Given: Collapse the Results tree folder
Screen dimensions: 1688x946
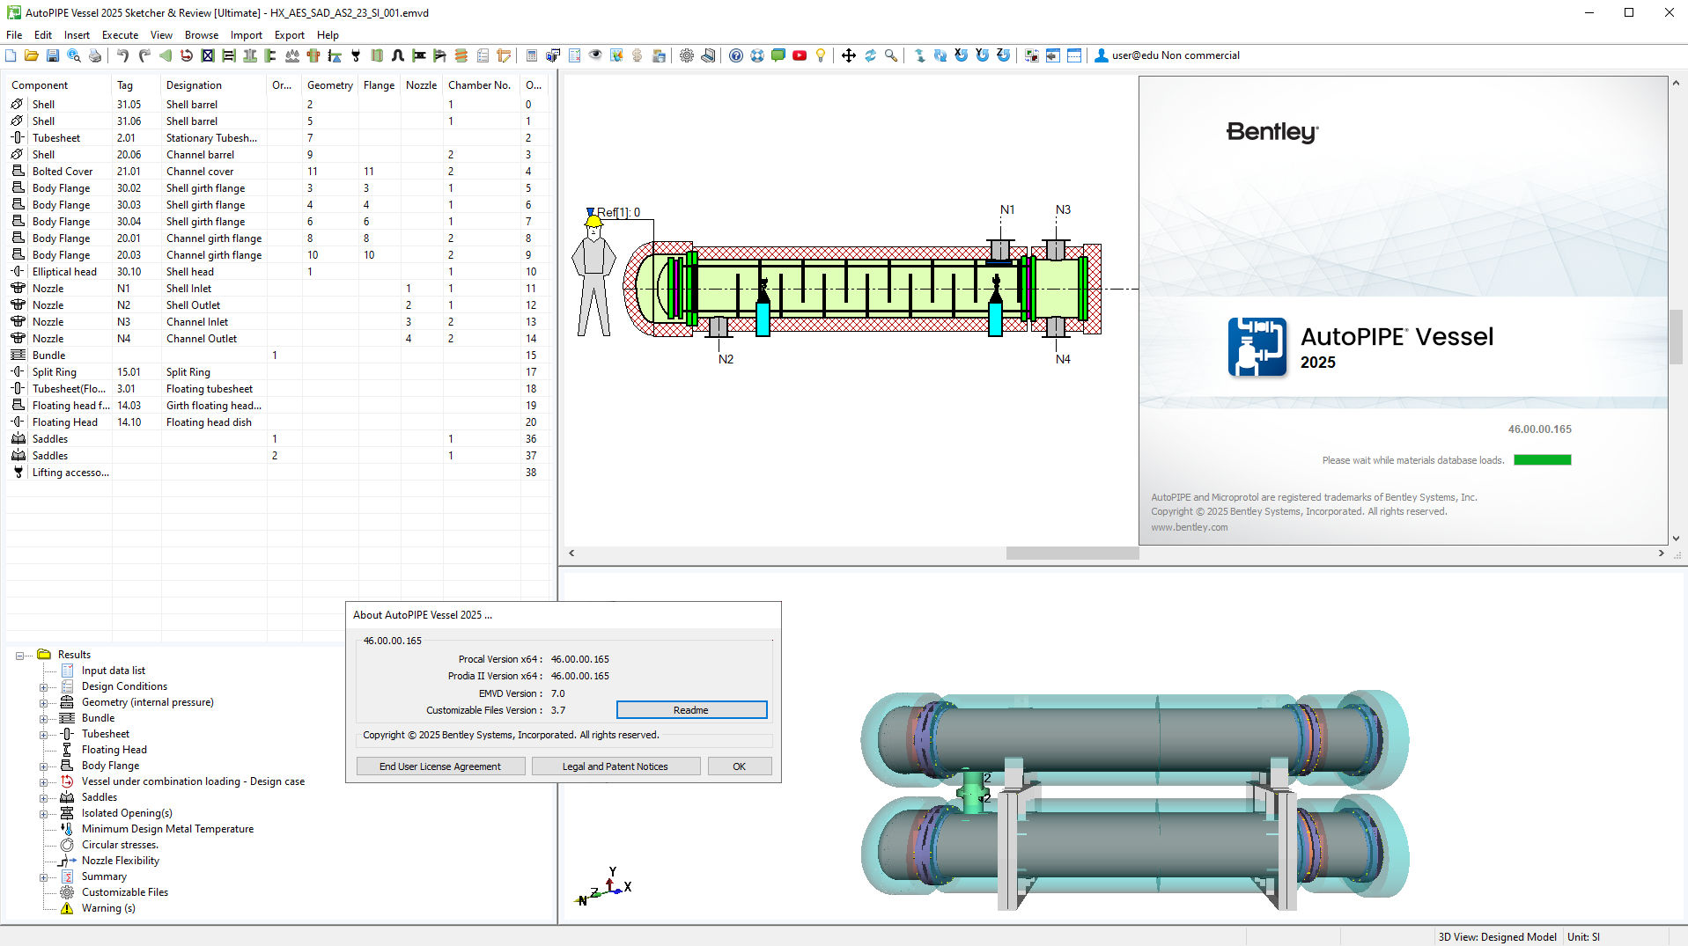Looking at the screenshot, I should point(19,656).
